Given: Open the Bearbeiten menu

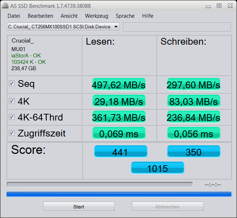Looking at the screenshot, I should (40, 16).
